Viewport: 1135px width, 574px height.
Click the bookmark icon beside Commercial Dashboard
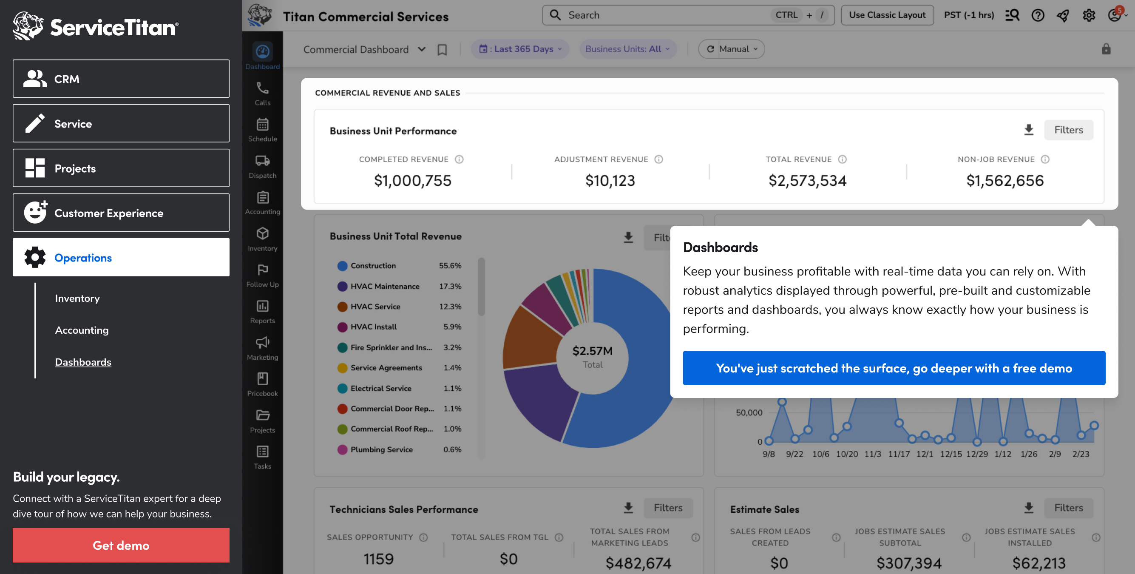click(442, 49)
